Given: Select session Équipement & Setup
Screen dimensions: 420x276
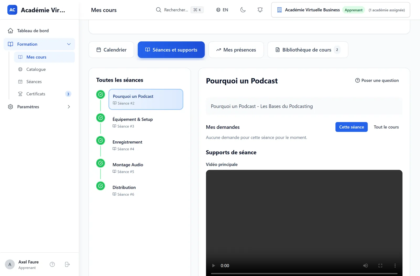Looking at the screenshot, I should (x=146, y=122).
